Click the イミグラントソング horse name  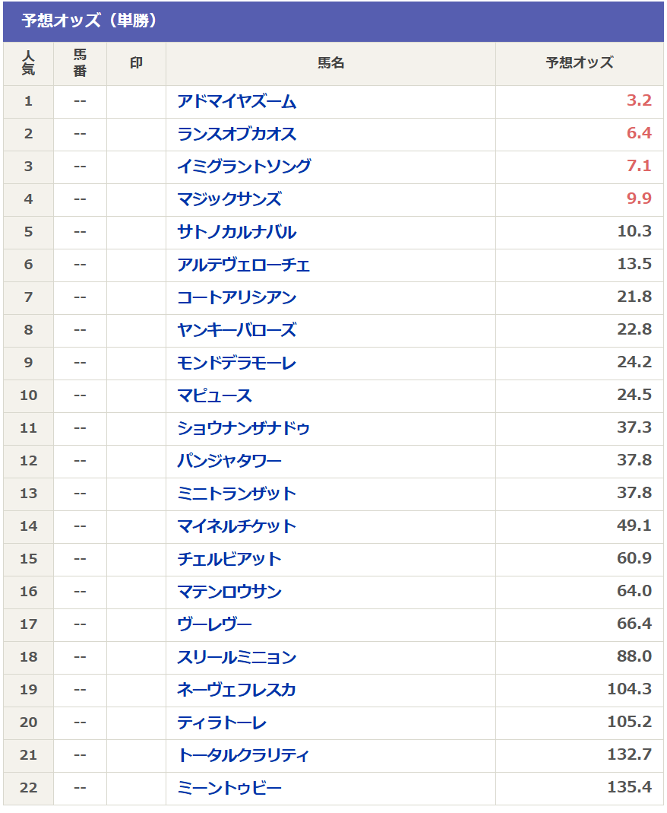[x=244, y=167]
